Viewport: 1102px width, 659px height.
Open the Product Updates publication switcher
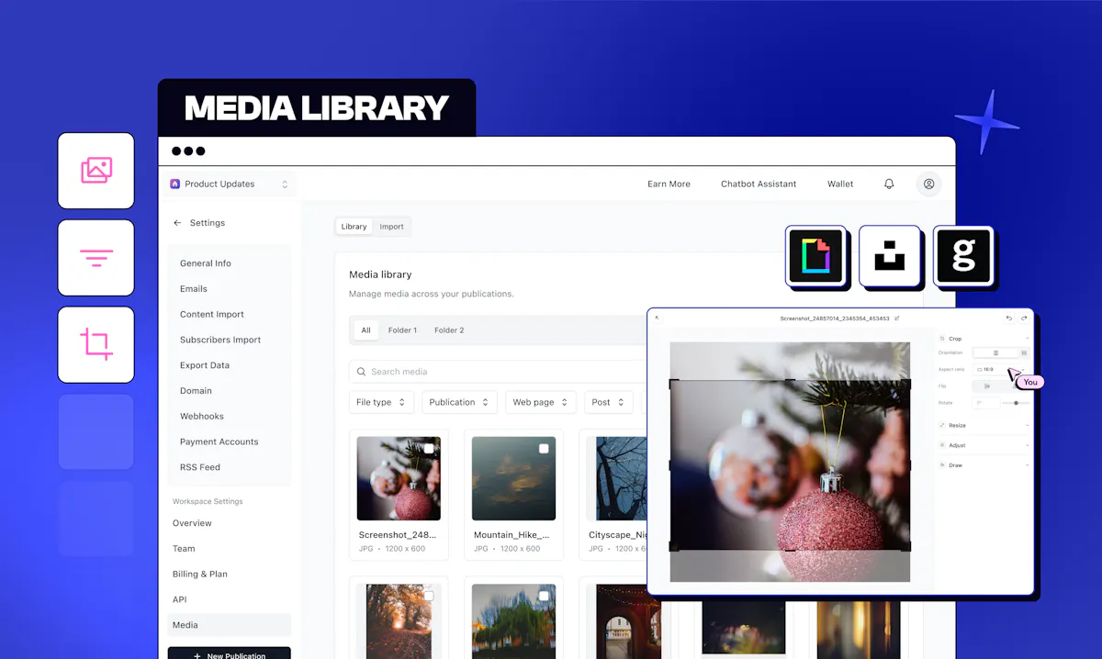[230, 184]
